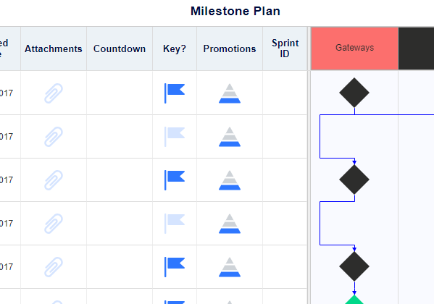
Task: Select the red Gateways swimlane header
Action: pyautogui.click(x=354, y=48)
